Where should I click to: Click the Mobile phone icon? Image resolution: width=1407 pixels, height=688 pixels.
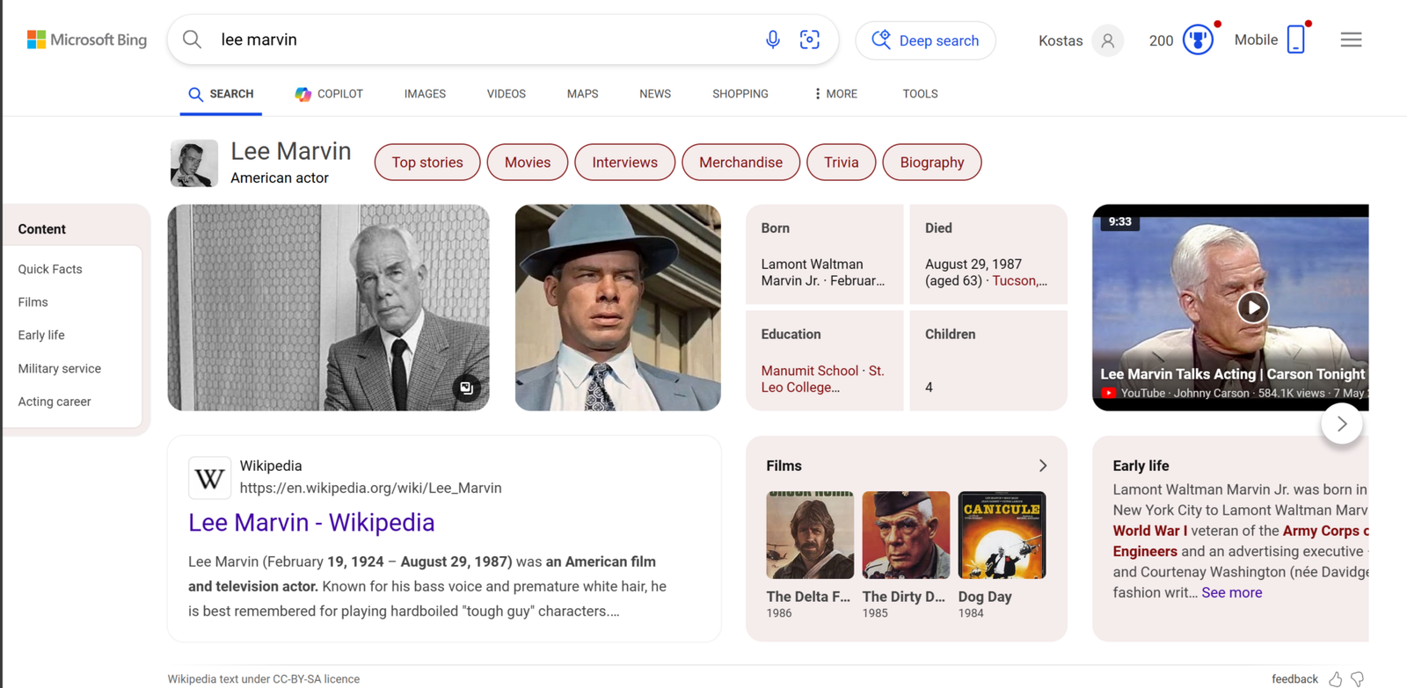(1295, 40)
